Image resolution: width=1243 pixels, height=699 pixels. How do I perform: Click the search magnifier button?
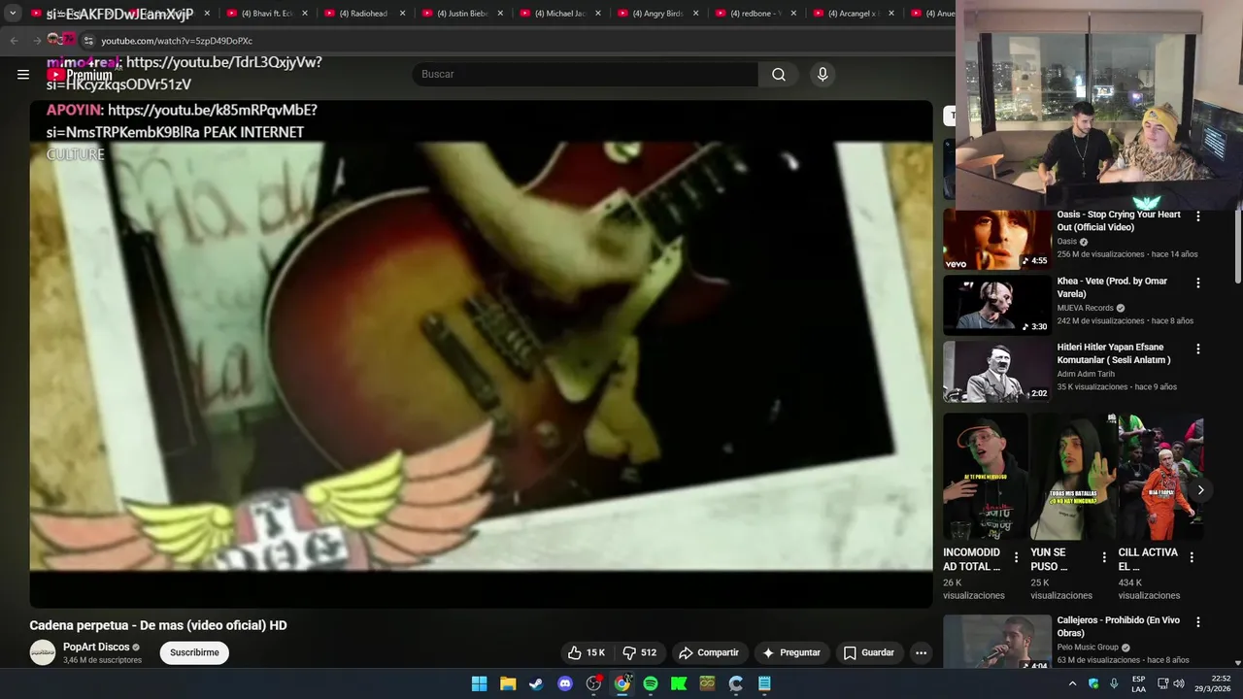click(779, 74)
